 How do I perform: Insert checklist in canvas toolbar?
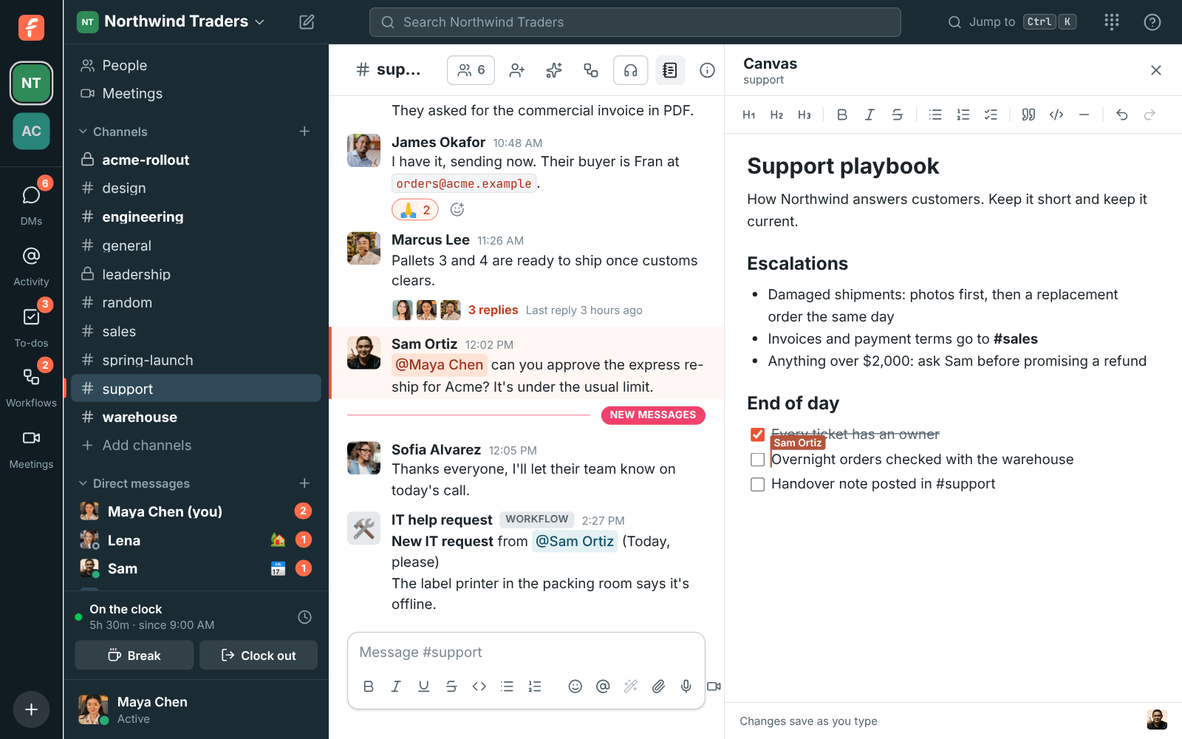[x=991, y=115]
